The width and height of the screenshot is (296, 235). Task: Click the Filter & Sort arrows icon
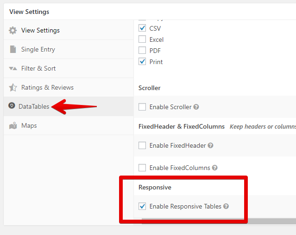point(13,69)
